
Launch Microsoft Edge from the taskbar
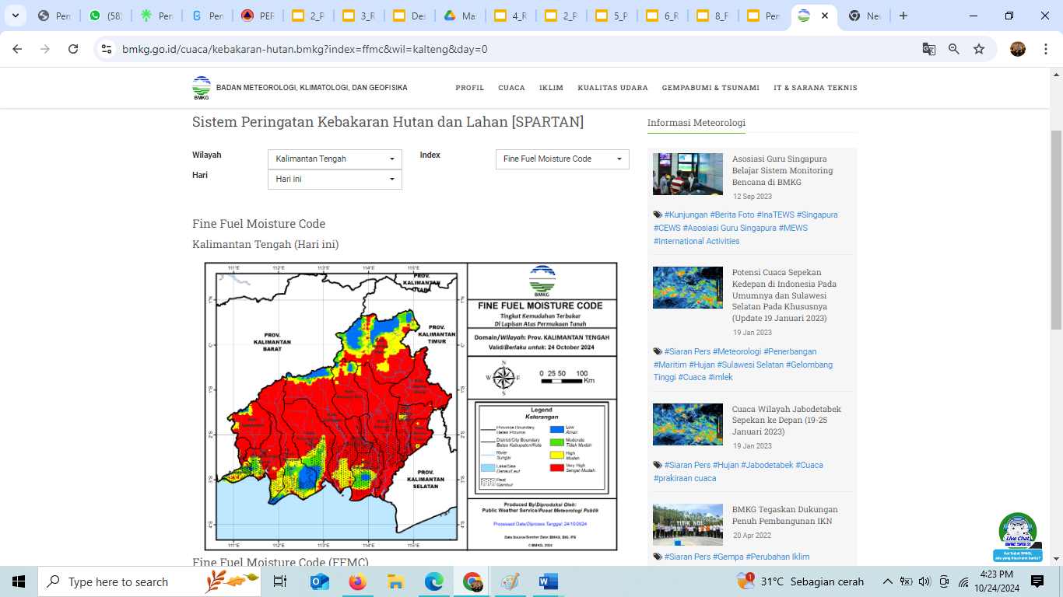[433, 581]
